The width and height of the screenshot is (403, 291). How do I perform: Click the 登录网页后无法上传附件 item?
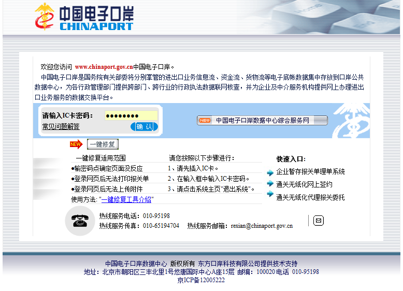107,190
